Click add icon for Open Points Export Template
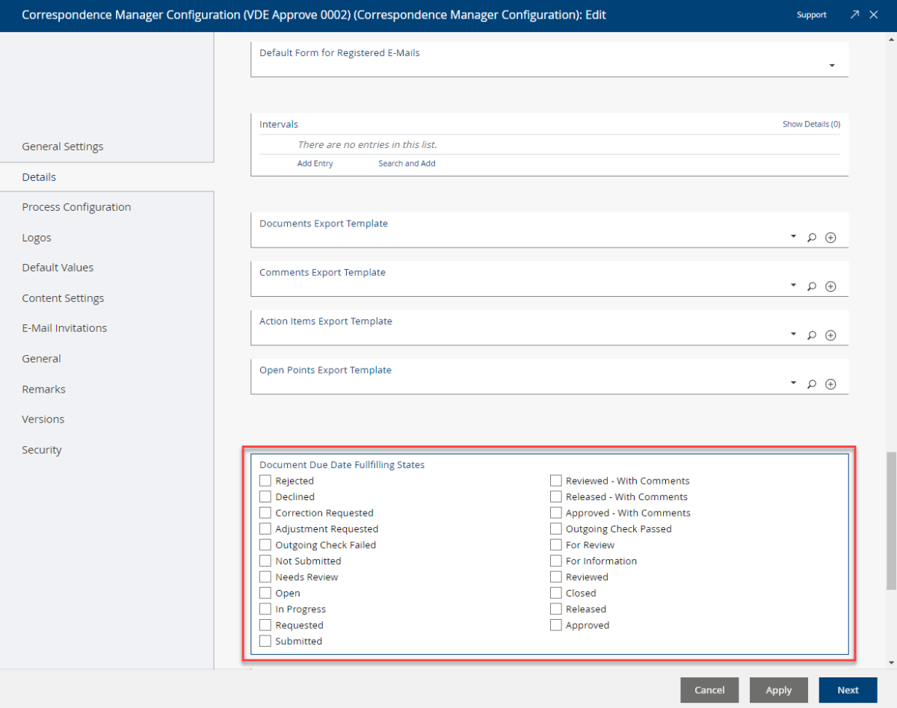 830,384
